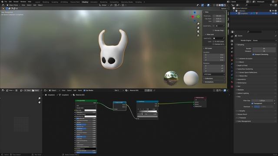Screen dimensions: 278x156
Task: Toggle viewport gizmos icon
Action: [202, 5]
